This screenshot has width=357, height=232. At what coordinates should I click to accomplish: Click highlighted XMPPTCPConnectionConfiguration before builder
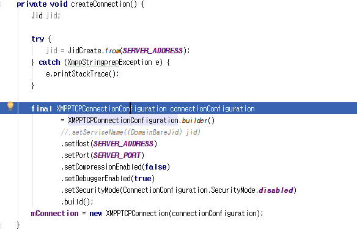click(x=123, y=121)
